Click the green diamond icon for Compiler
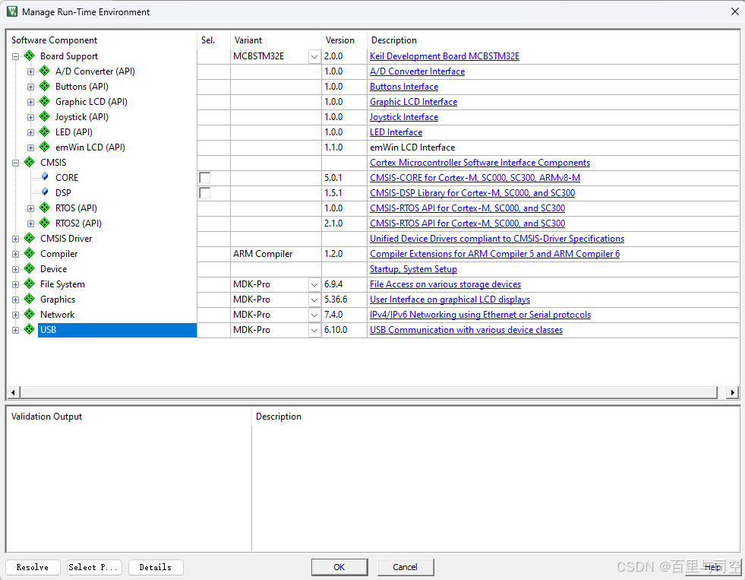Viewport: 745px width, 580px height. coord(30,253)
